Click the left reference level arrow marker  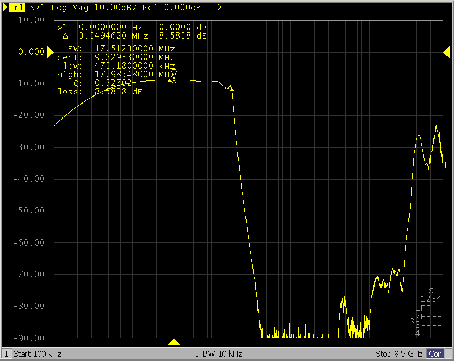49,52
